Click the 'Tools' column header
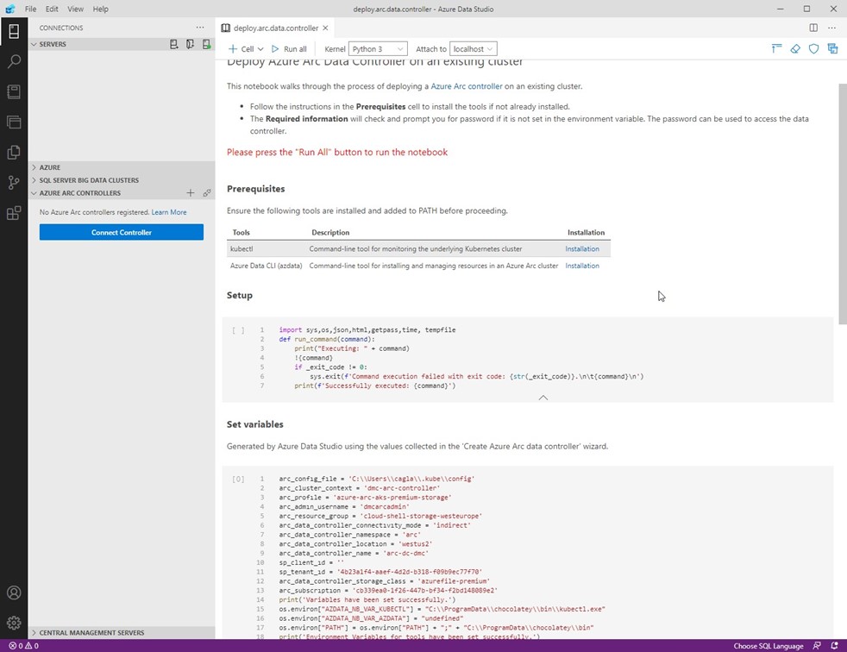This screenshot has height=652, width=847. point(241,232)
